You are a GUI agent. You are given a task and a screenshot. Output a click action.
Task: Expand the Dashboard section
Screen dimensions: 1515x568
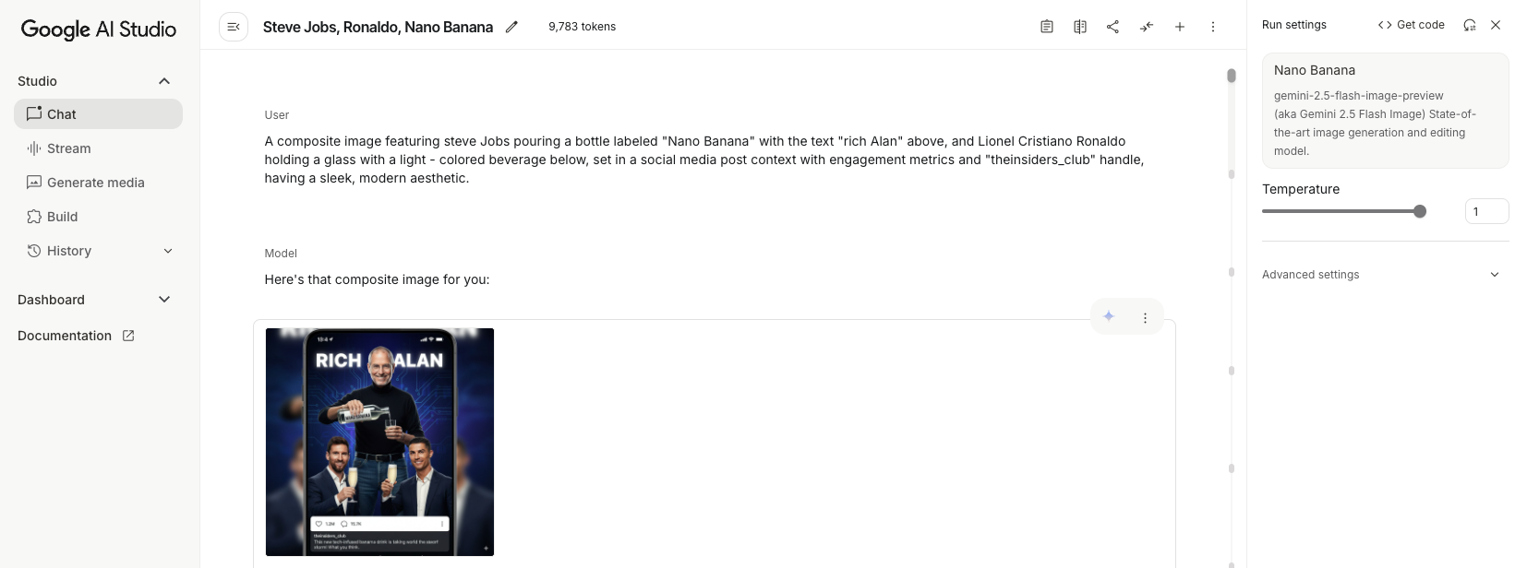[x=164, y=300]
